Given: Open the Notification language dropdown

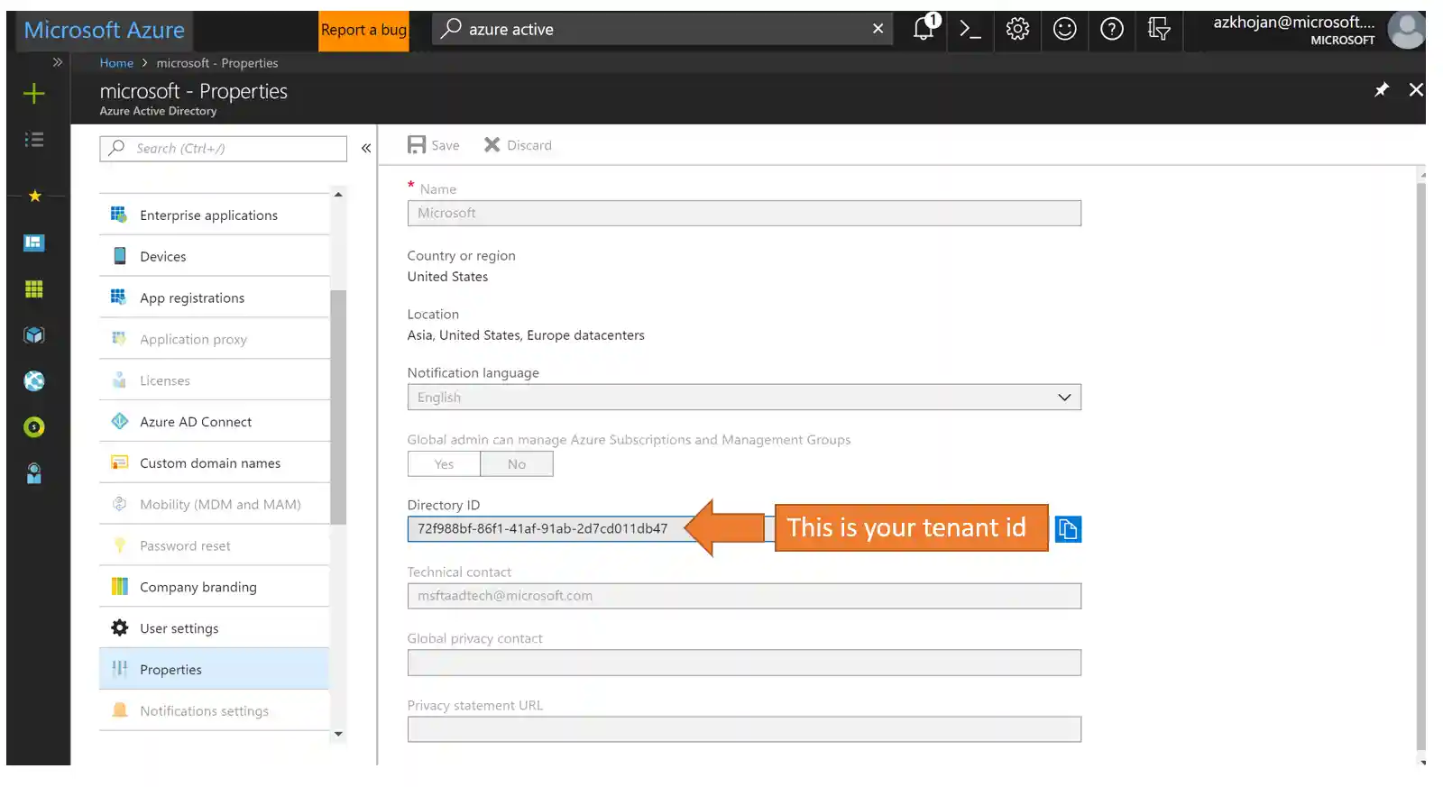Looking at the screenshot, I should tap(744, 398).
